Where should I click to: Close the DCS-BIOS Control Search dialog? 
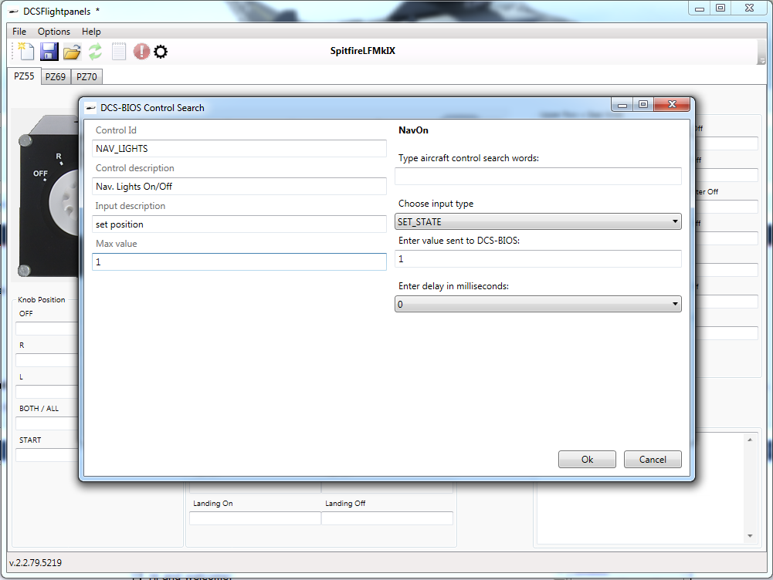(671, 104)
